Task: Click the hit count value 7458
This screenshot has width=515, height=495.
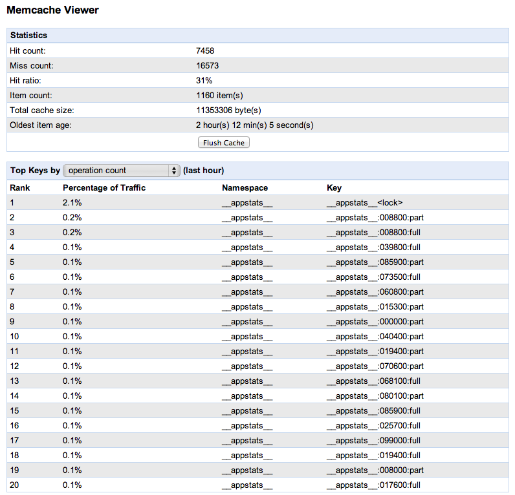Action: (205, 50)
